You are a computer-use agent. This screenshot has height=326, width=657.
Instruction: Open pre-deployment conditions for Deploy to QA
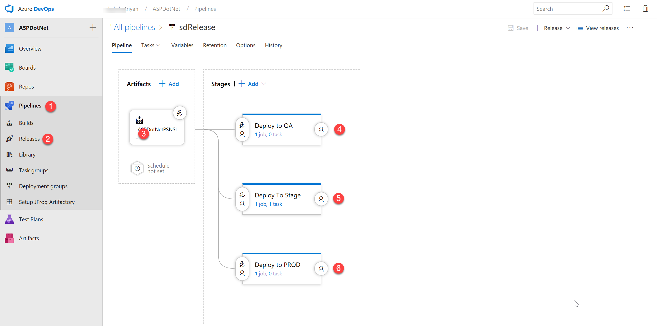(242, 129)
